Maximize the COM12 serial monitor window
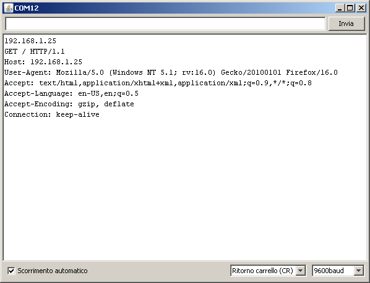The width and height of the screenshot is (370, 283). tap(350, 8)
